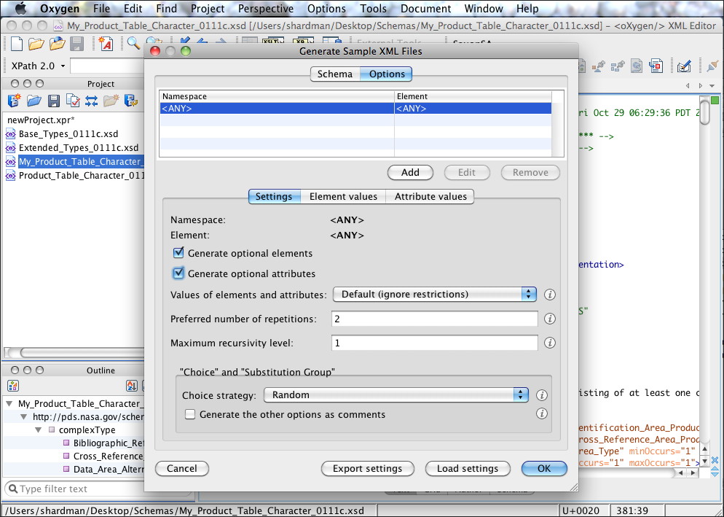This screenshot has height=517, width=724.
Task: Select Base_Types_0111c.xsd in Project panel
Action: [68, 134]
